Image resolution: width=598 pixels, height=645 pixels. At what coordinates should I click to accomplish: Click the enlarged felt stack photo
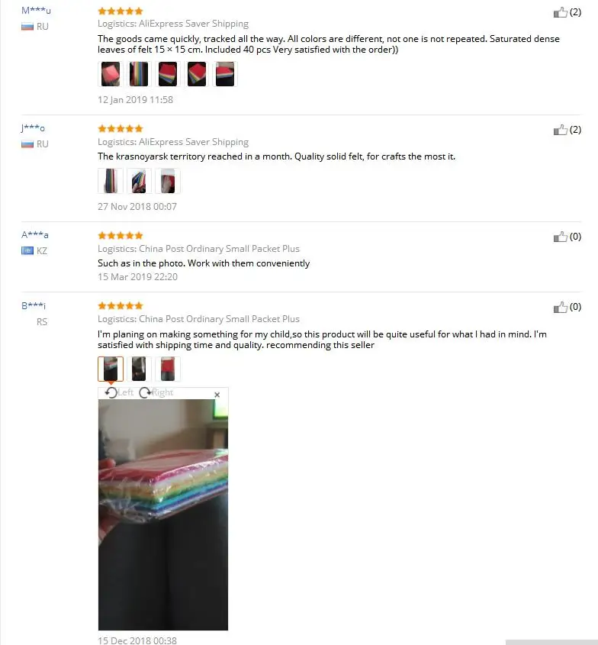(x=163, y=514)
